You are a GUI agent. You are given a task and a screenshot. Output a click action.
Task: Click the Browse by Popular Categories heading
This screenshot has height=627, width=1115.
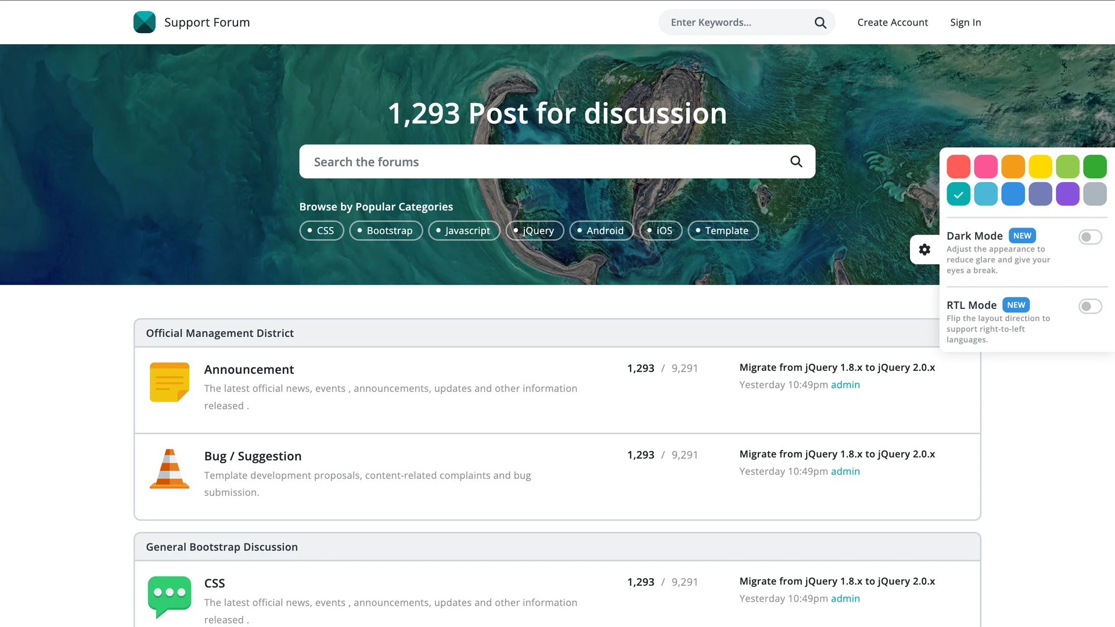pos(376,207)
